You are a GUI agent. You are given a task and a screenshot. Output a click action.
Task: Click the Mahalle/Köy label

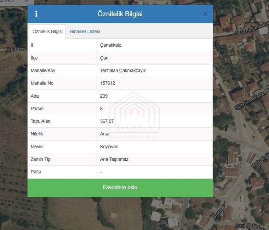43,71
